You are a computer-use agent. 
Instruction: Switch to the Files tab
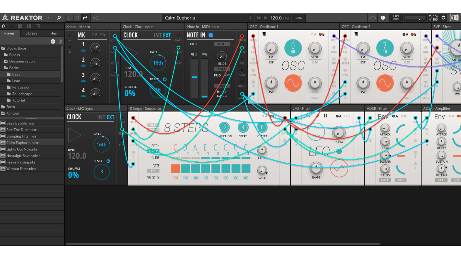point(53,33)
